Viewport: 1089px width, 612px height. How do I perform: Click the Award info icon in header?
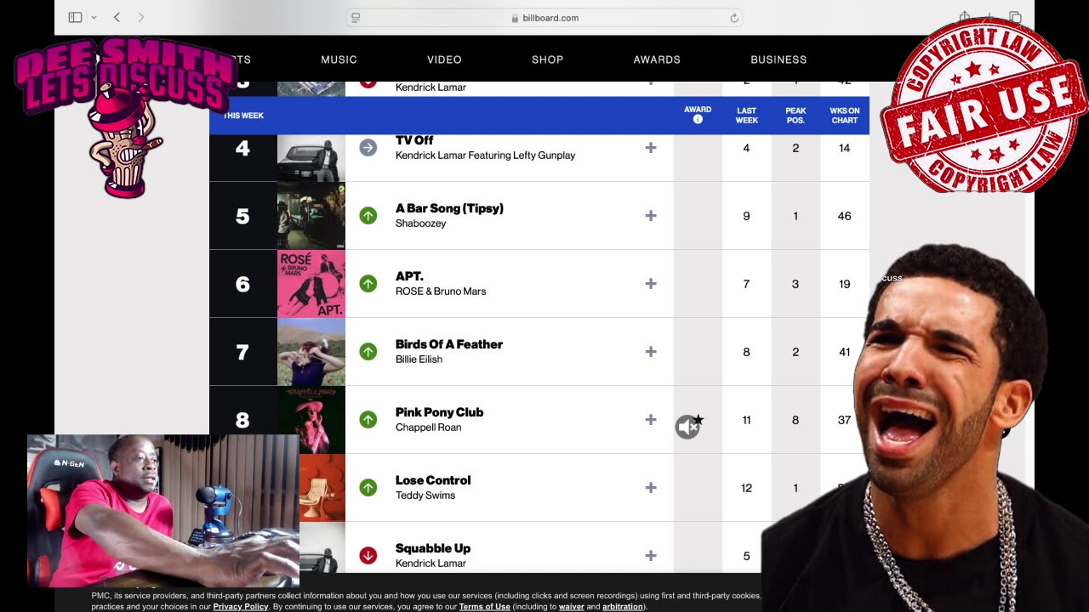point(698,120)
